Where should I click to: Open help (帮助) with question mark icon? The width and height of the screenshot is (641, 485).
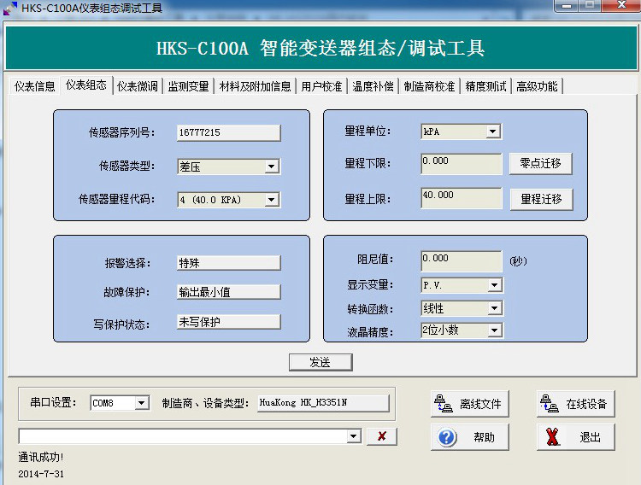[470, 437]
